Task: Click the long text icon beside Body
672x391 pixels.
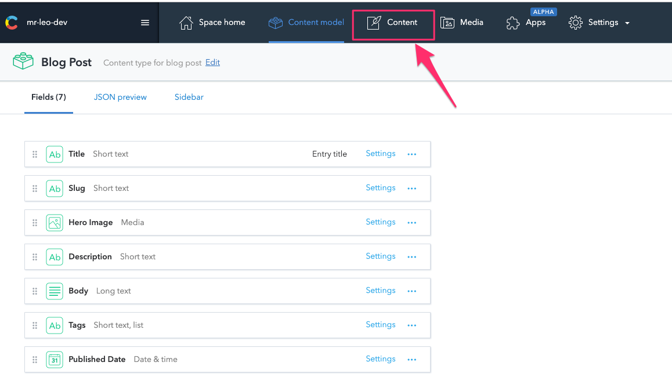Action: click(54, 291)
